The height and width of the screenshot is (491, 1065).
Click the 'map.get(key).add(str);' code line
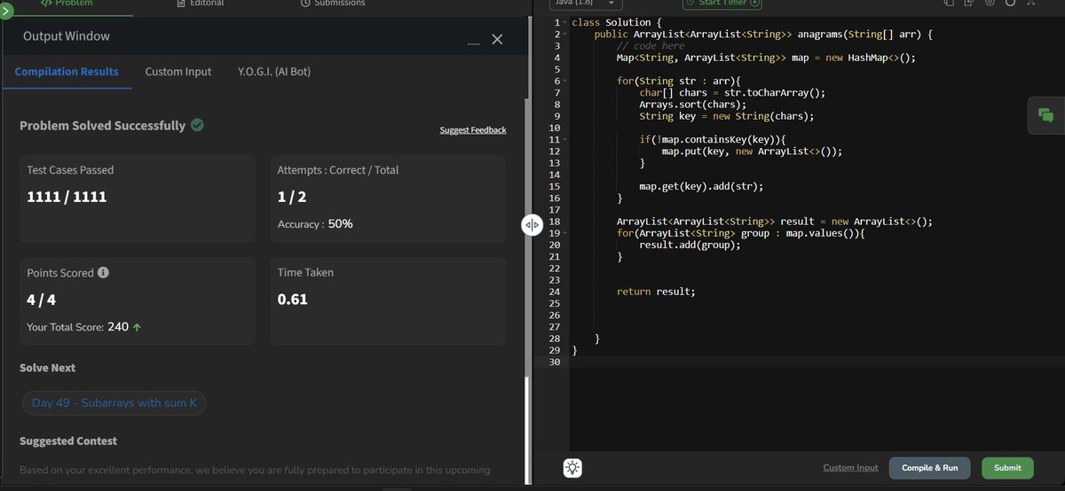(x=701, y=186)
